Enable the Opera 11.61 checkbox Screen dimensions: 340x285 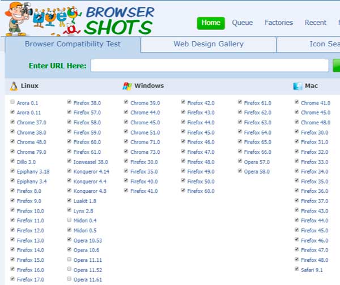point(69,279)
